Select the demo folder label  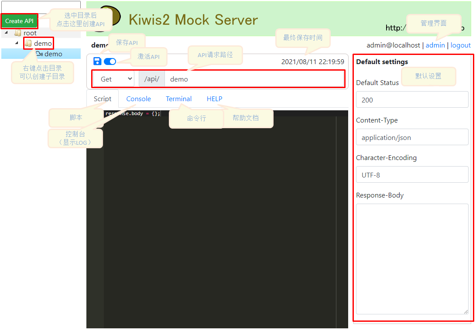point(43,44)
